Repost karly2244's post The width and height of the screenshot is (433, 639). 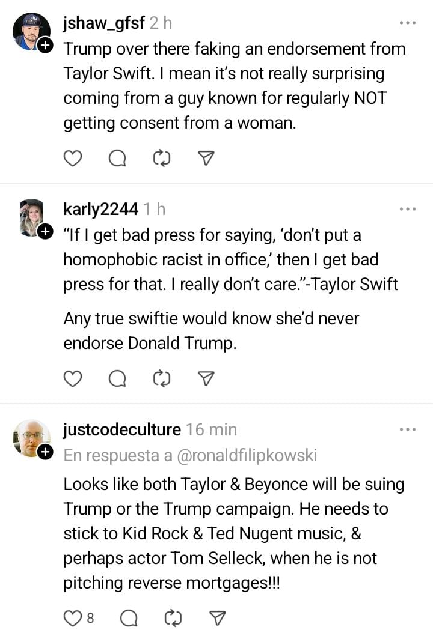162,378
